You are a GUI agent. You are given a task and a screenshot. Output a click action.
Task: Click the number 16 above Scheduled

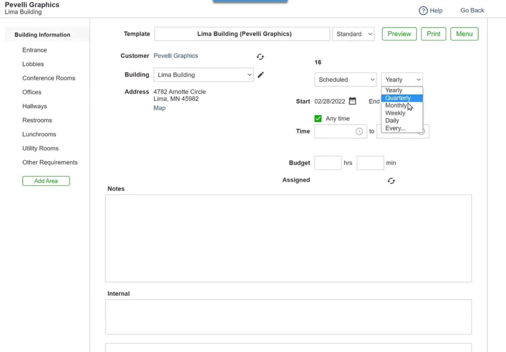pyautogui.click(x=318, y=62)
